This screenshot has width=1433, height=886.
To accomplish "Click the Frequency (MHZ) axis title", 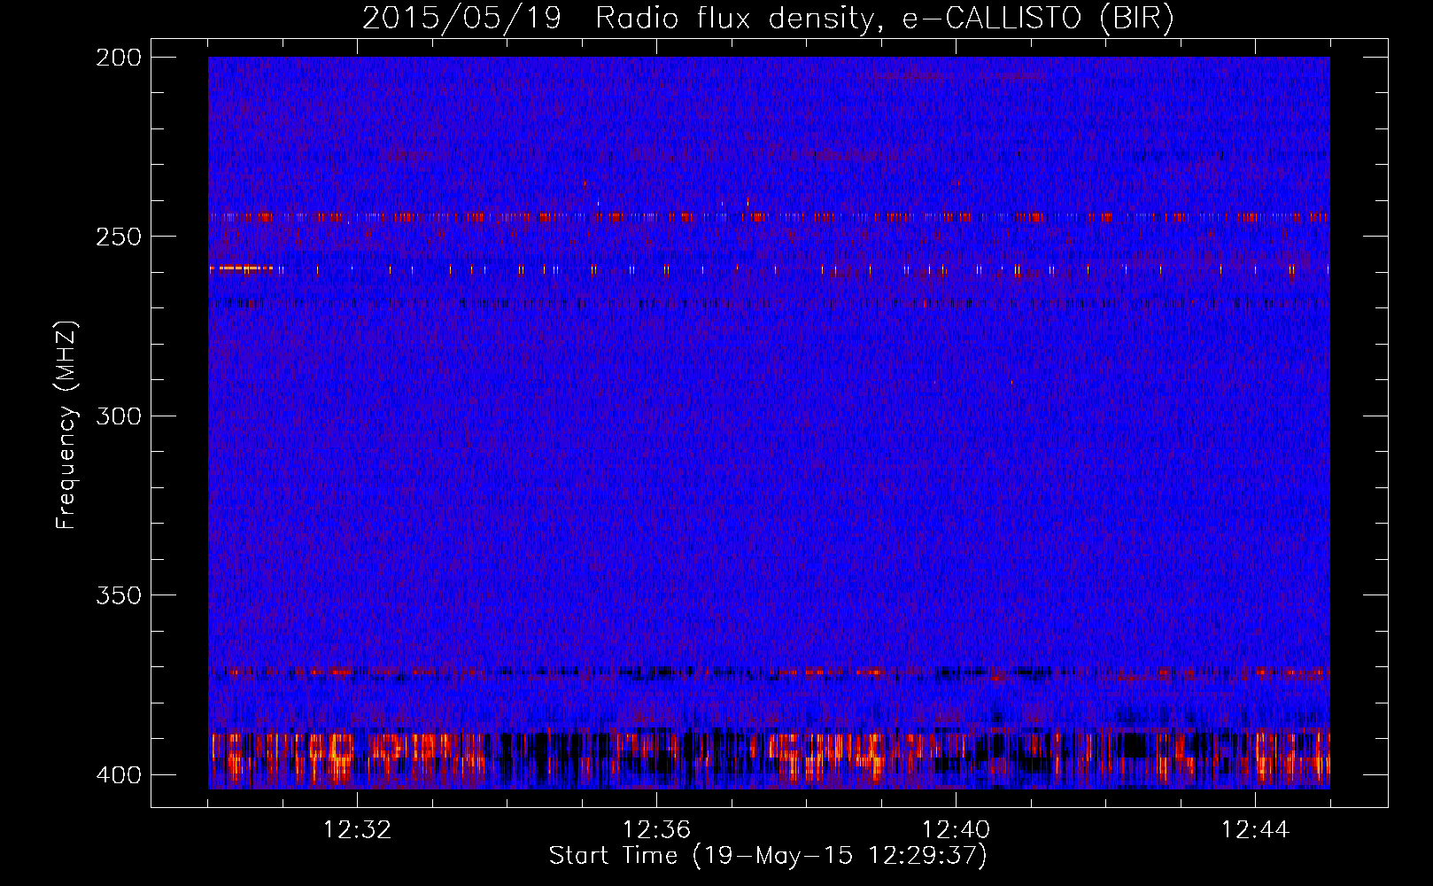I will 66,424.
